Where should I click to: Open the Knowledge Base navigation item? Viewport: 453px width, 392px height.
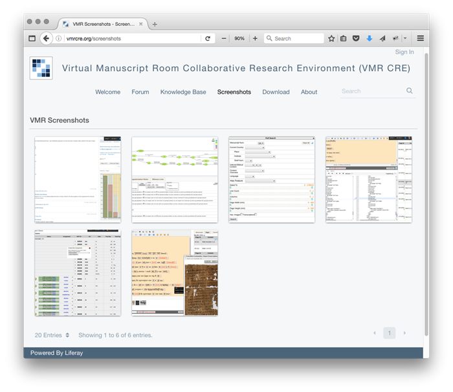click(x=183, y=92)
